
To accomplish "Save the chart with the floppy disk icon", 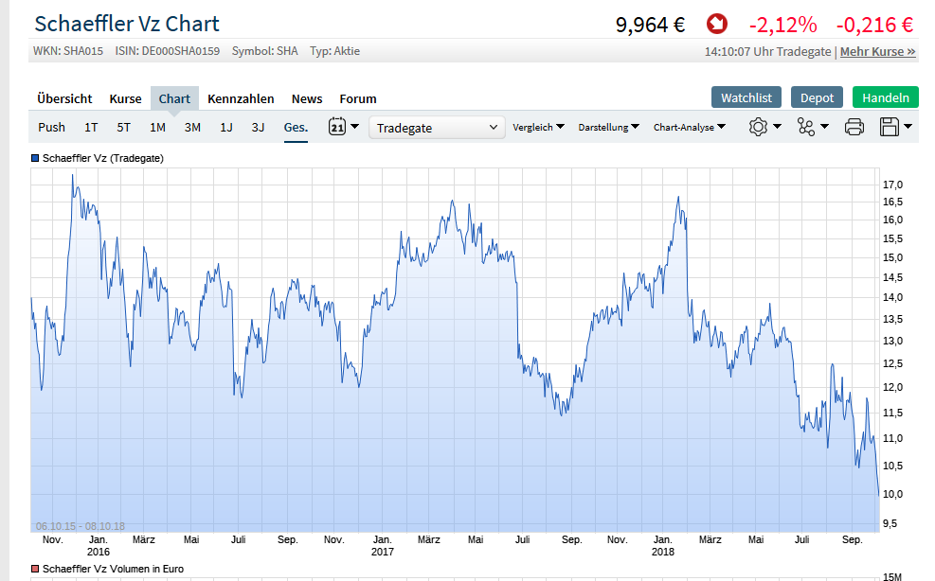I will (890, 127).
